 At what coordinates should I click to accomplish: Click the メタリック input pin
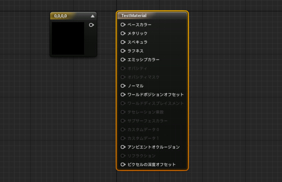click(x=123, y=33)
